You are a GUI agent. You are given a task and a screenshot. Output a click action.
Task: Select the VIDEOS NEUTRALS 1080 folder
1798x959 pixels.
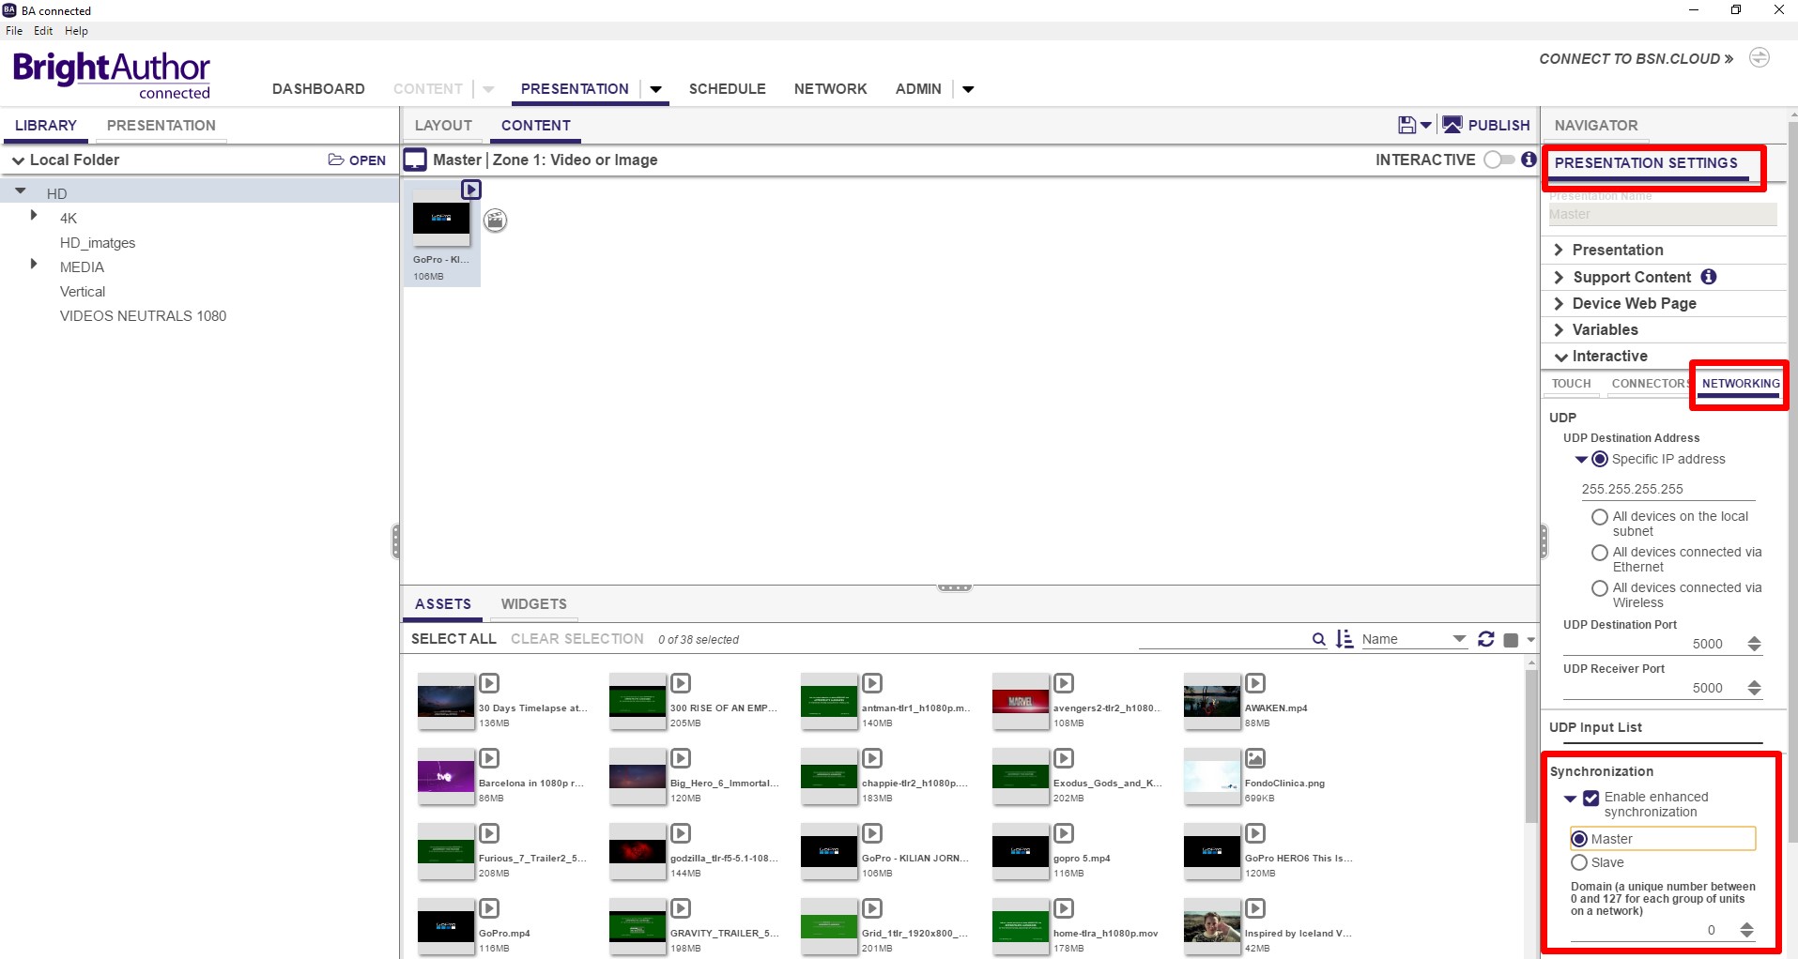pos(143,316)
